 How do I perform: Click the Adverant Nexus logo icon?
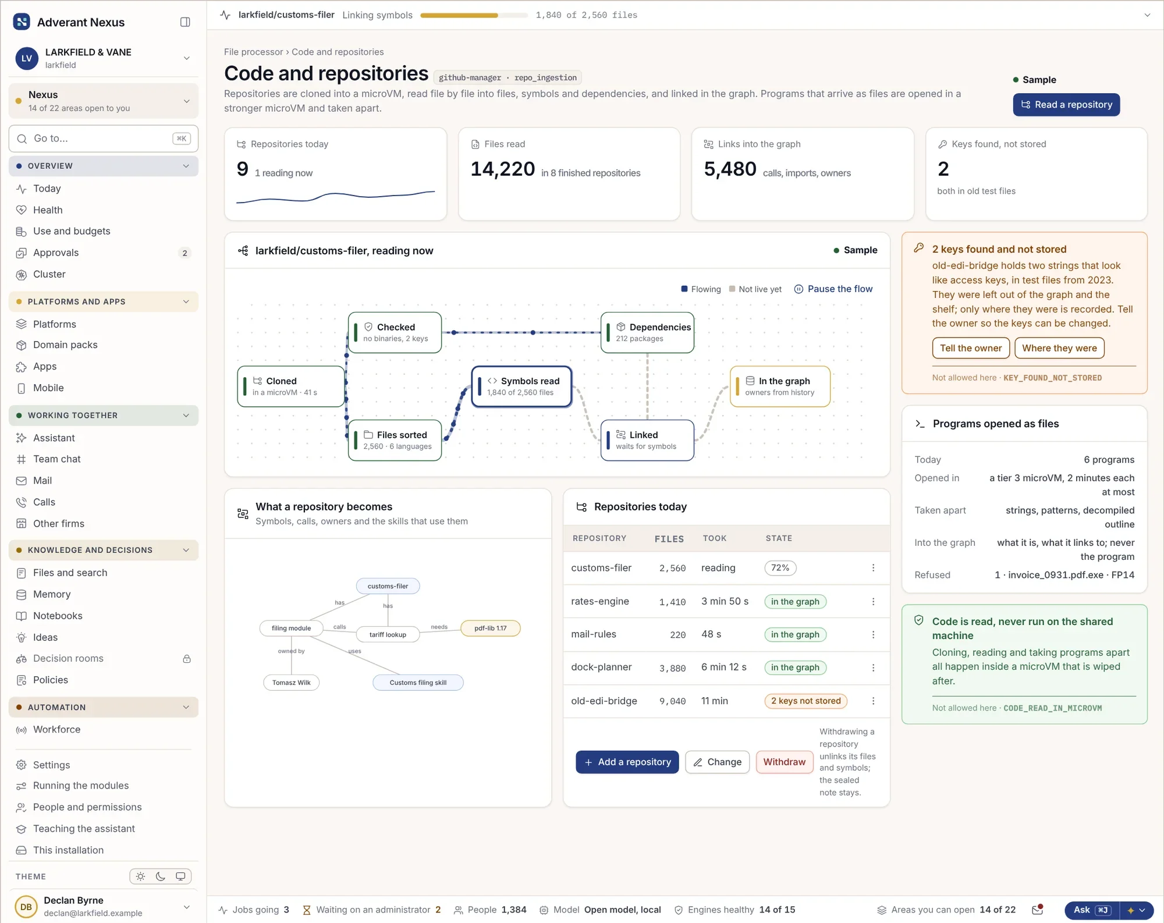[22, 22]
